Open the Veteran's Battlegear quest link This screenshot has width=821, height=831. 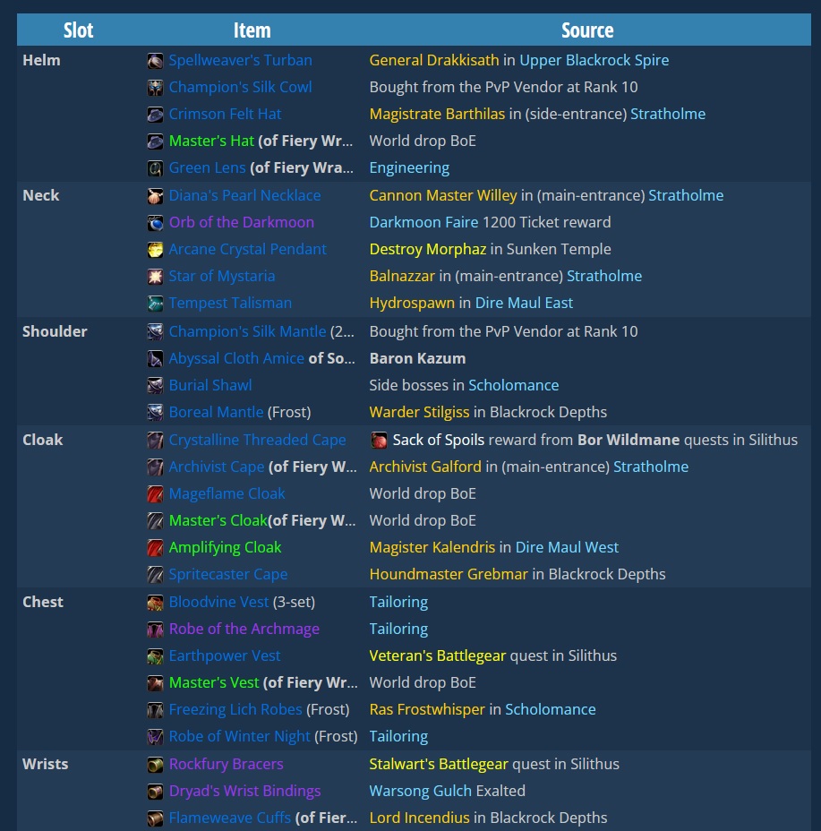tap(437, 655)
